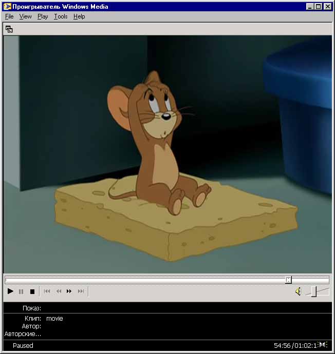The width and height of the screenshot is (335, 354).
Task: Close the Windows Media player window
Action: pyautogui.click(x=327, y=7)
